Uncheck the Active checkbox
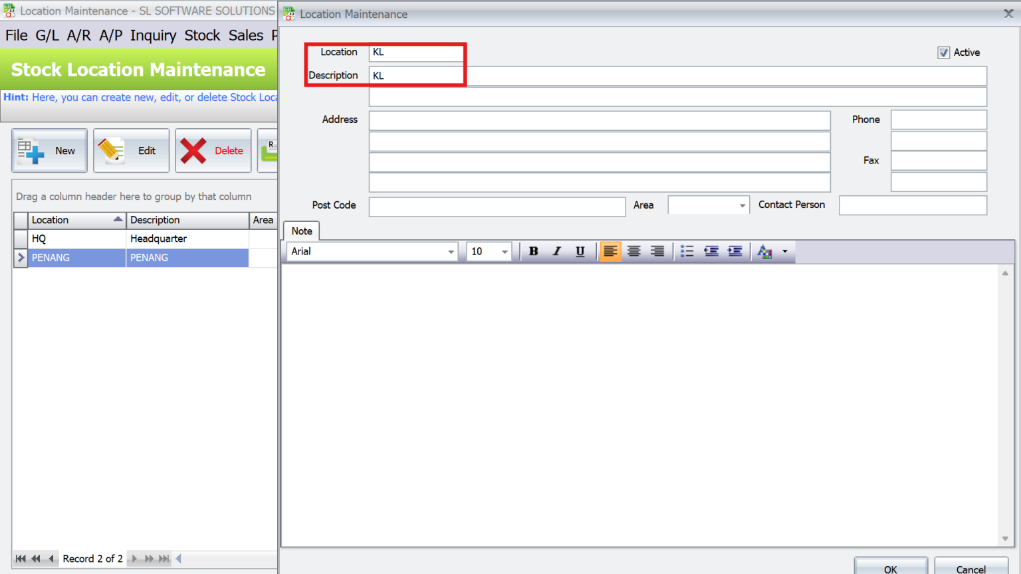Viewport: 1021px width, 574px height. [944, 52]
